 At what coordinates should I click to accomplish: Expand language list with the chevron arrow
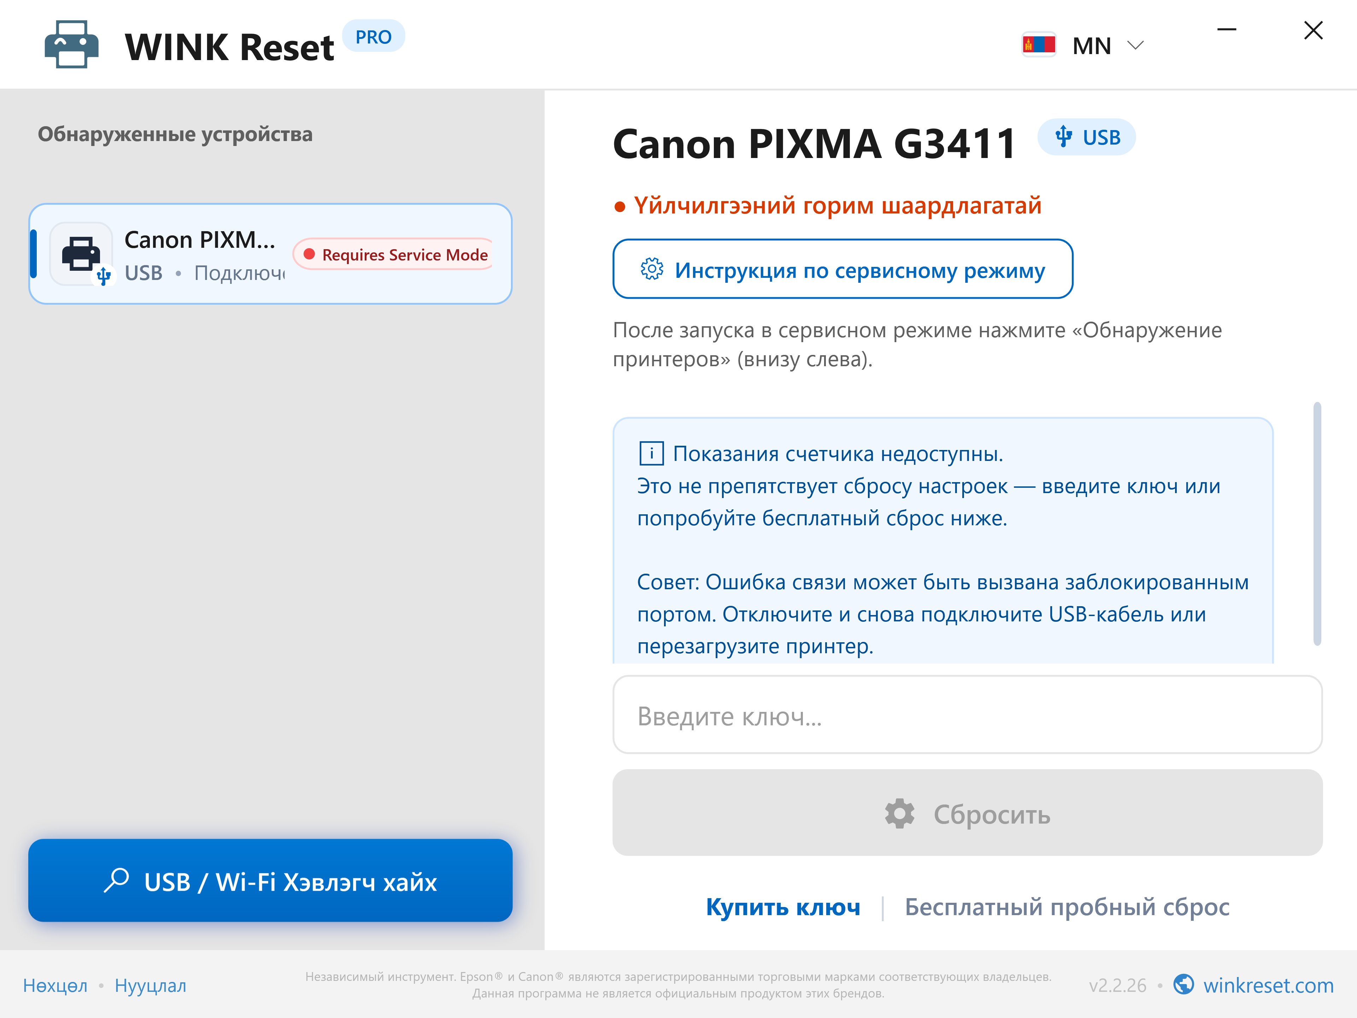1135,45
